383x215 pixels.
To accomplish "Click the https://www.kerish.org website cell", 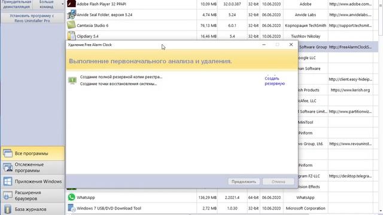I will pyautogui.click(x=350, y=90).
